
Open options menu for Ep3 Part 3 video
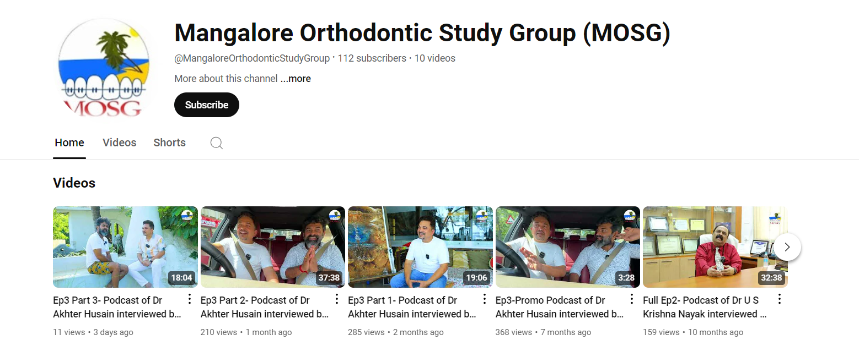[x=190, y=299]
